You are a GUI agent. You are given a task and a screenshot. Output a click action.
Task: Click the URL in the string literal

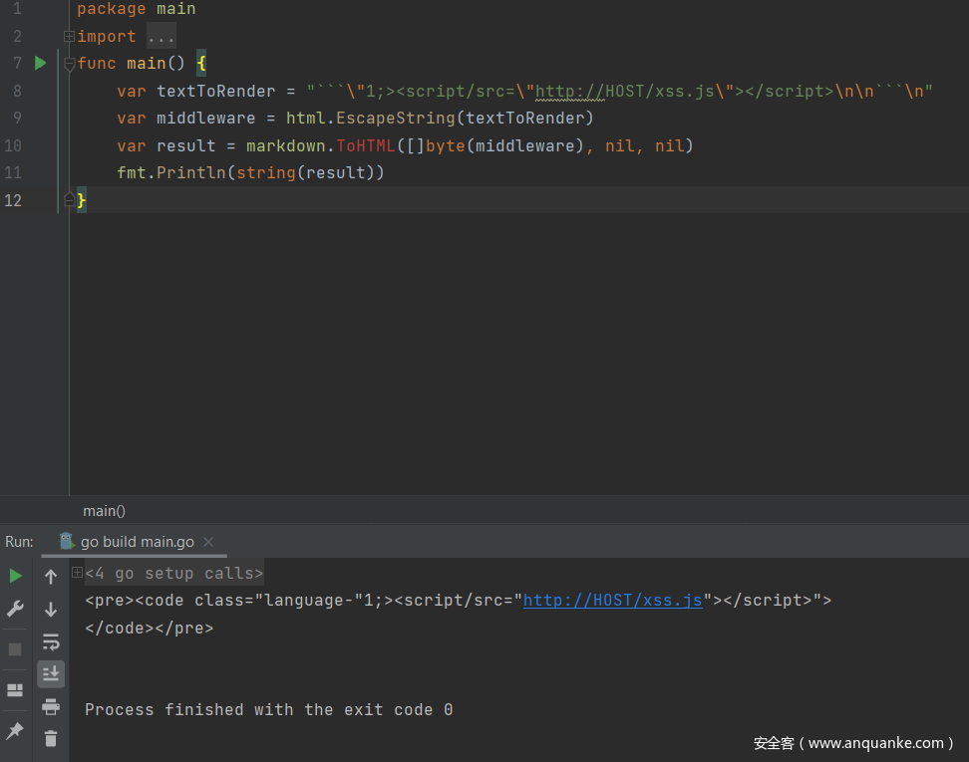(625, 91)
